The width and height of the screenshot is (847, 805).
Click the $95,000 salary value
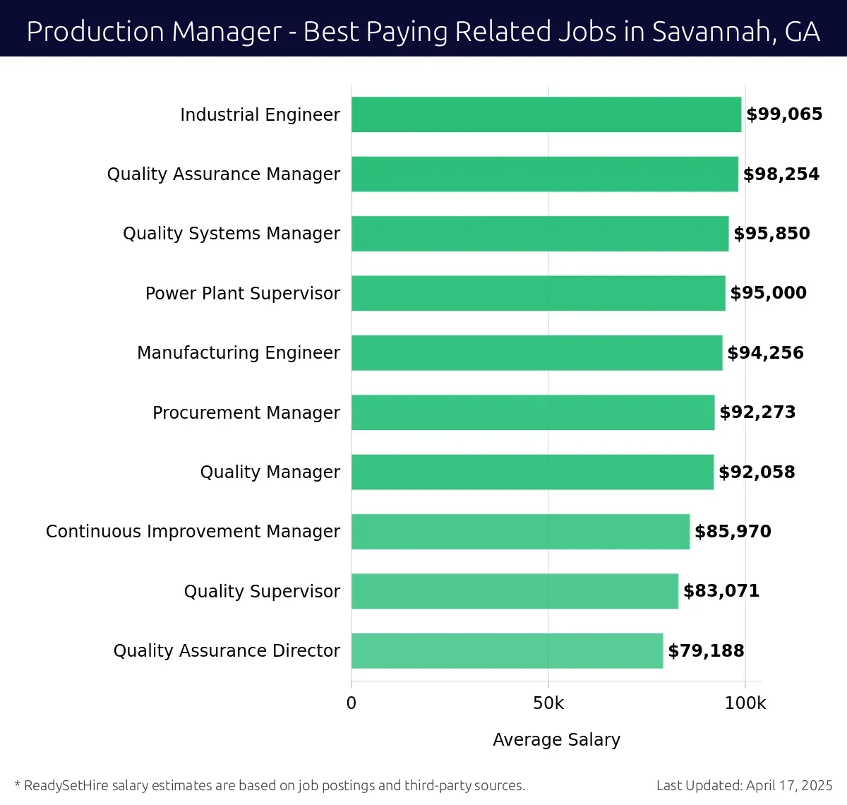coord(769,293)
